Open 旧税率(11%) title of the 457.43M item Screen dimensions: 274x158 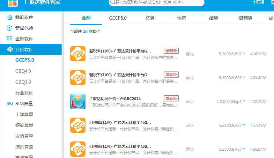pyautogui.click(x=120, y=123)
